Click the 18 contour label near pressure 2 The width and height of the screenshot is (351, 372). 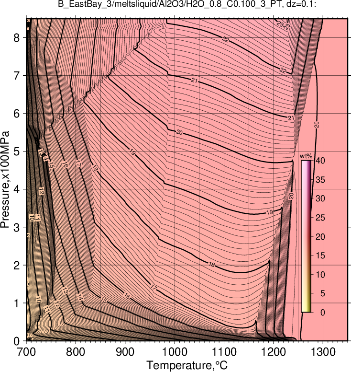pos(211,264)
